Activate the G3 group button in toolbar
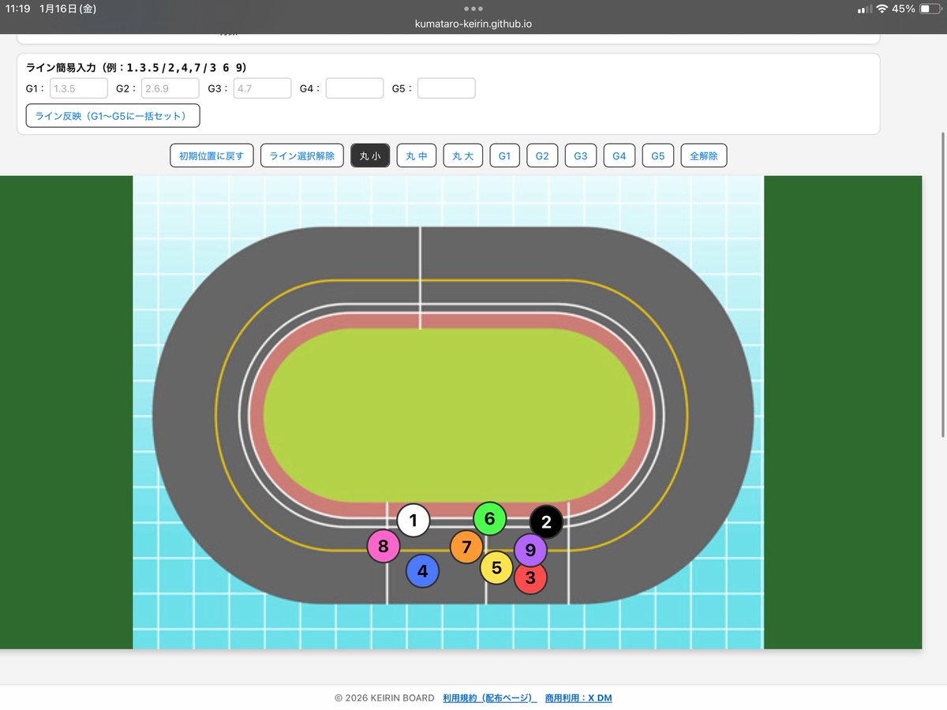 pos(581,156)
